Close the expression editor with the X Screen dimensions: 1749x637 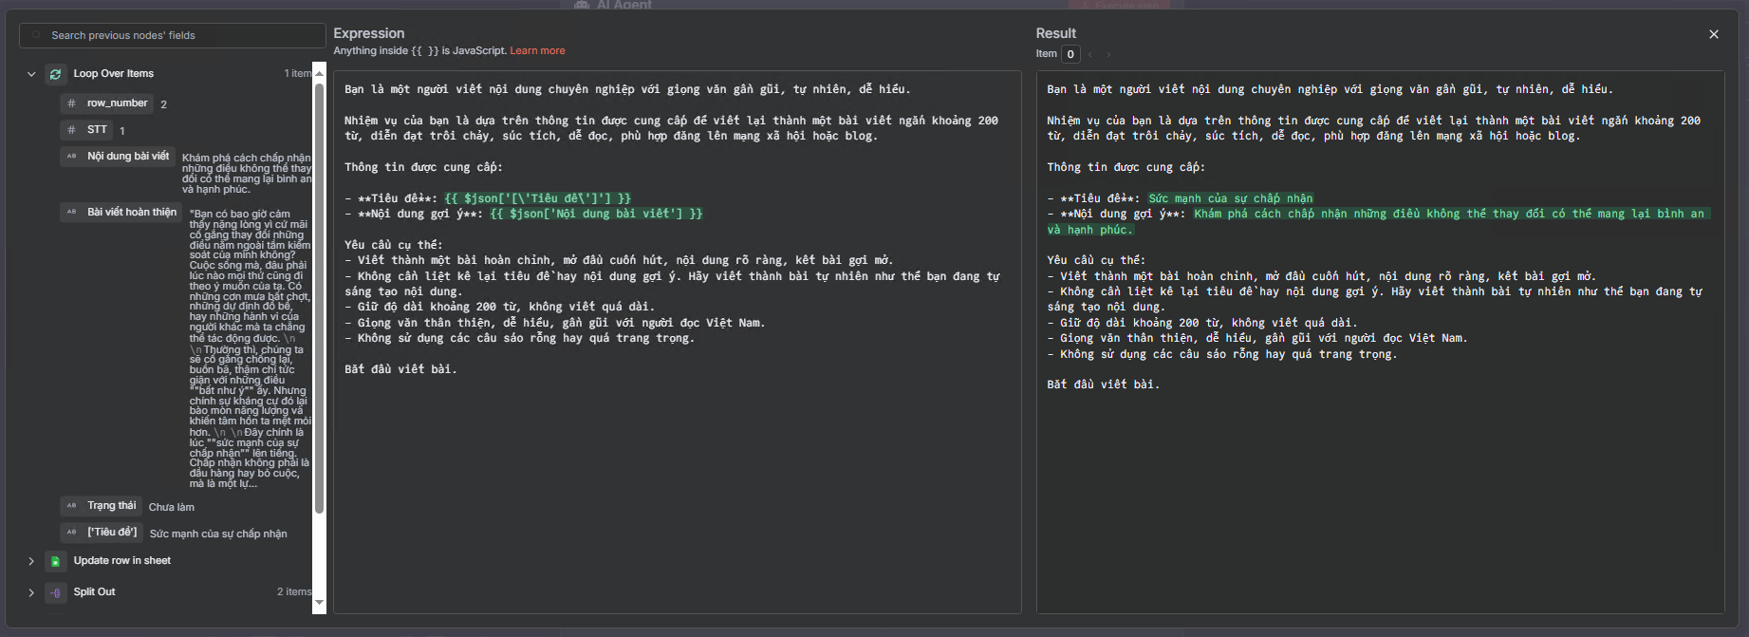(1713, 34)
